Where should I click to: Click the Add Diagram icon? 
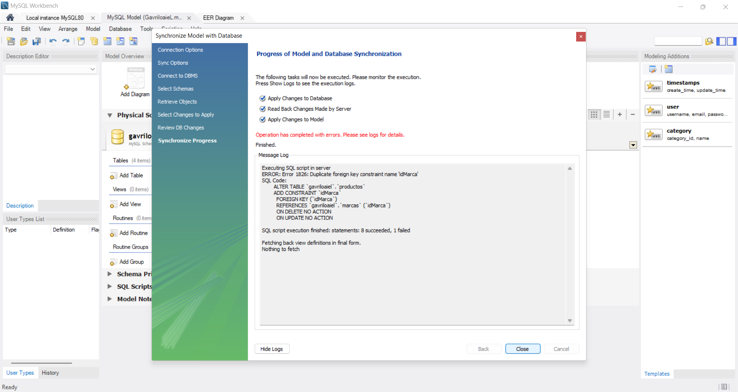point(135,78)
